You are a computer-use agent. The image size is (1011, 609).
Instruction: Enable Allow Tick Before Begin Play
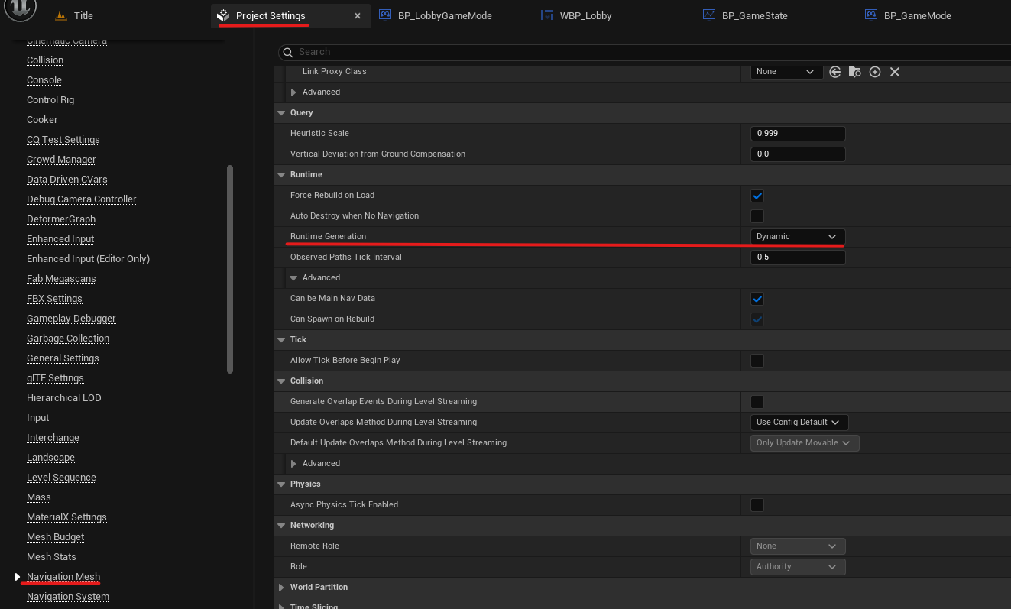coord(757,361)
